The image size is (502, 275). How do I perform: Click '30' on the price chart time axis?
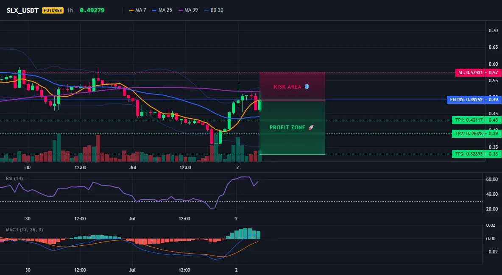pos(28,167)
